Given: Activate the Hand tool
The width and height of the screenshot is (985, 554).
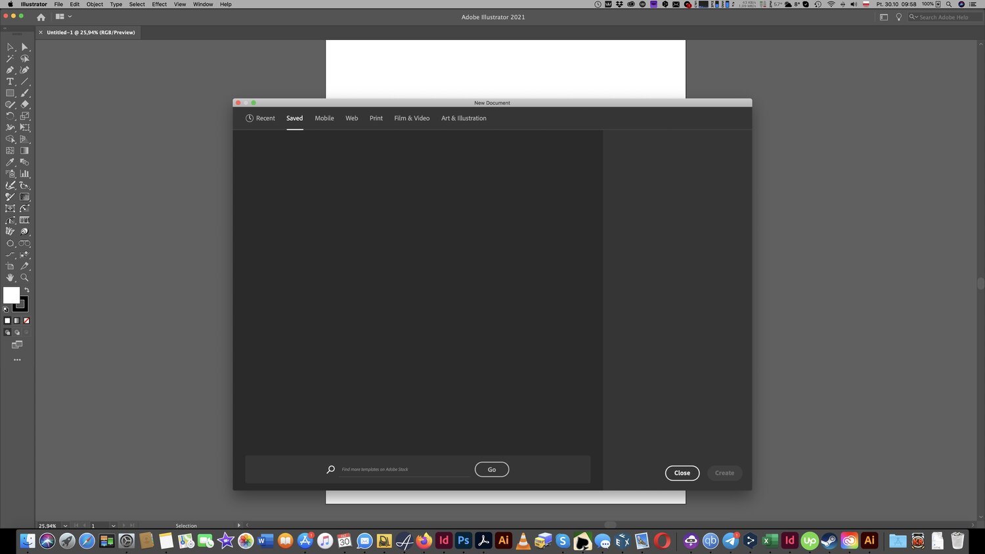Looking at the screenshot, I should click(10, 278).
